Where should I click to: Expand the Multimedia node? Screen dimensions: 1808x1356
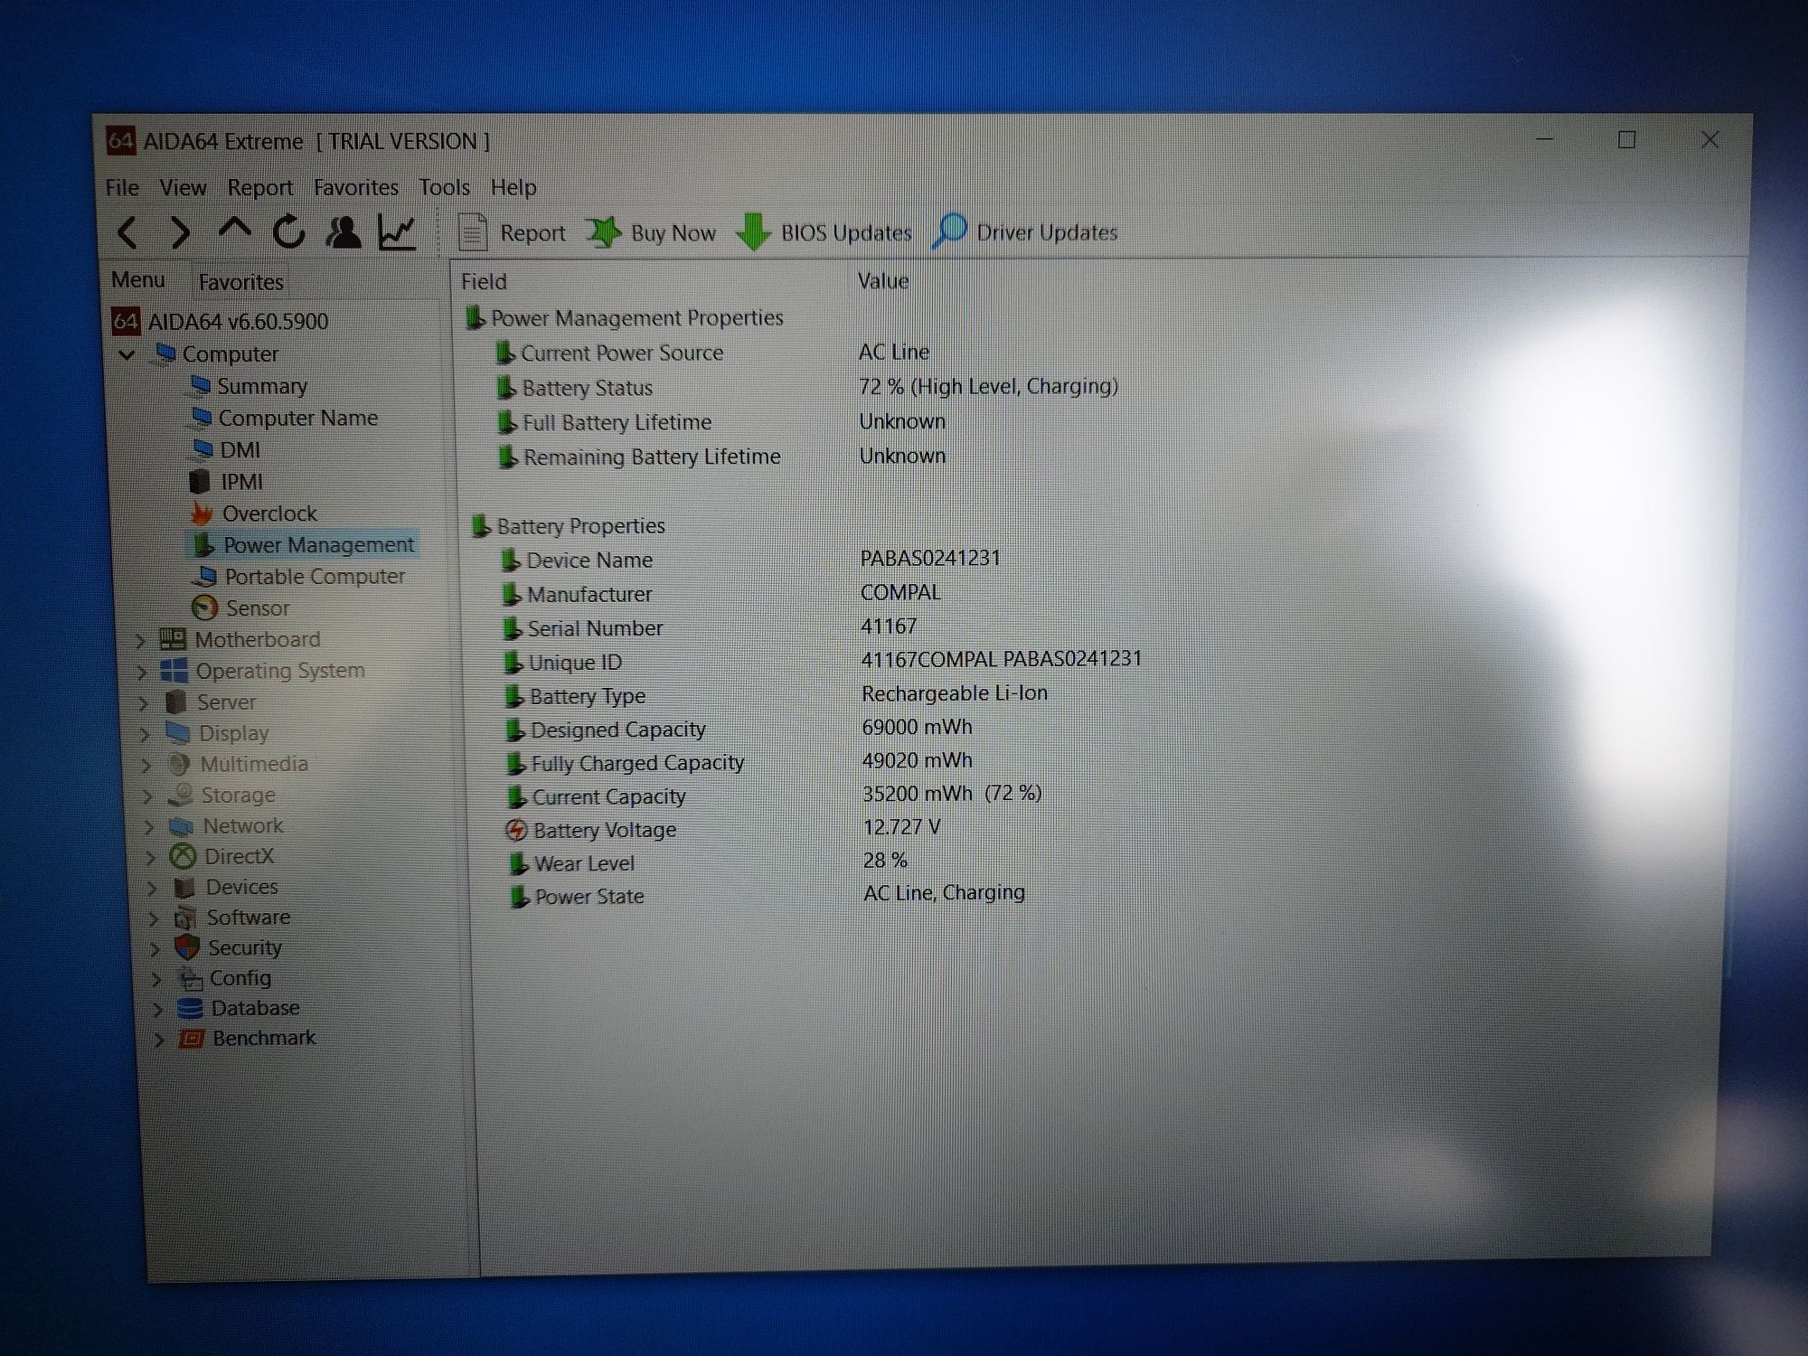coord(147,766)
